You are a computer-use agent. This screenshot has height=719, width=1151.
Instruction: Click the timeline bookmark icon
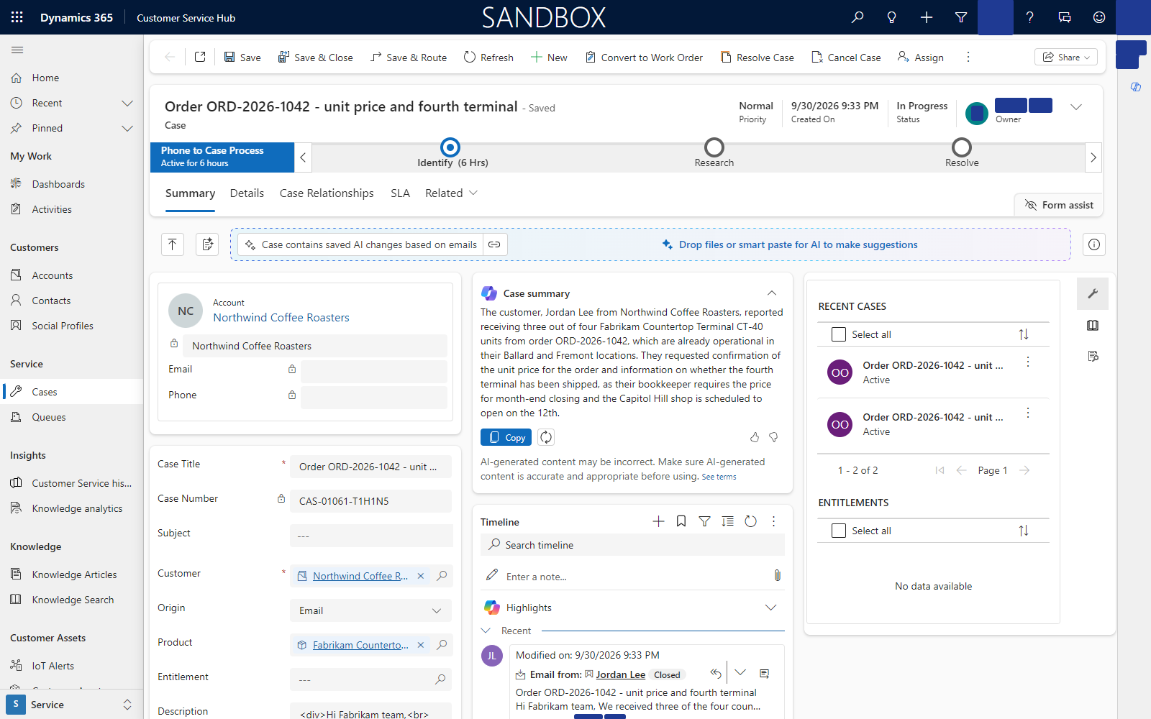pos(681,521)
